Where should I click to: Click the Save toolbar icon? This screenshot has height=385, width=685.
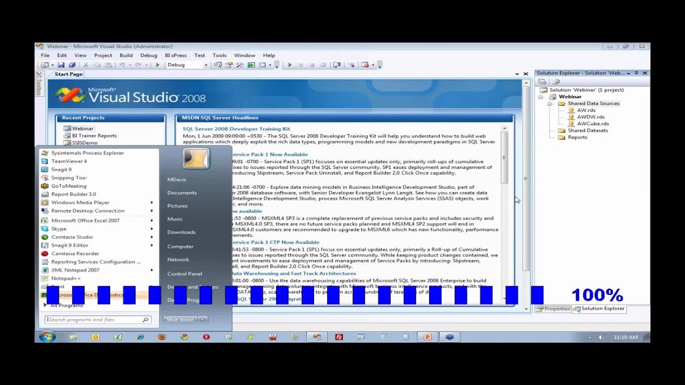60,65
